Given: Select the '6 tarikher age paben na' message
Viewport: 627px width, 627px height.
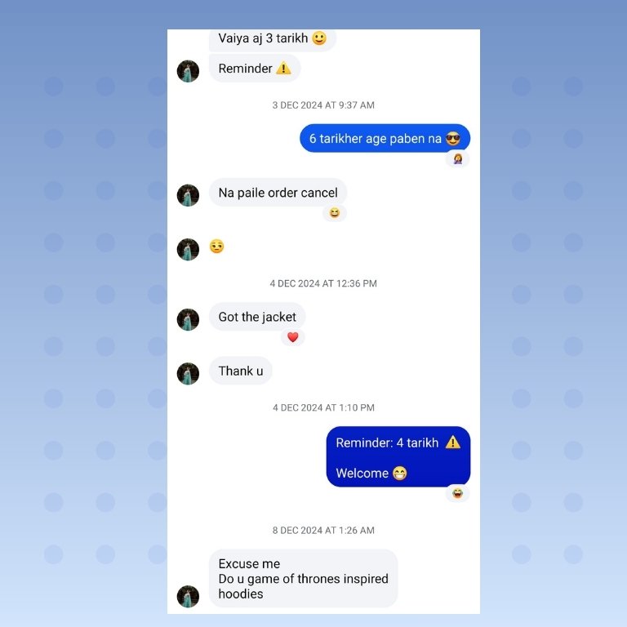Looking at the screenshot, I should coord(385,138).
